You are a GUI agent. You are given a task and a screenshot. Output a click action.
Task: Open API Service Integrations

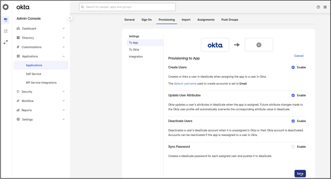tap(41, 83)
